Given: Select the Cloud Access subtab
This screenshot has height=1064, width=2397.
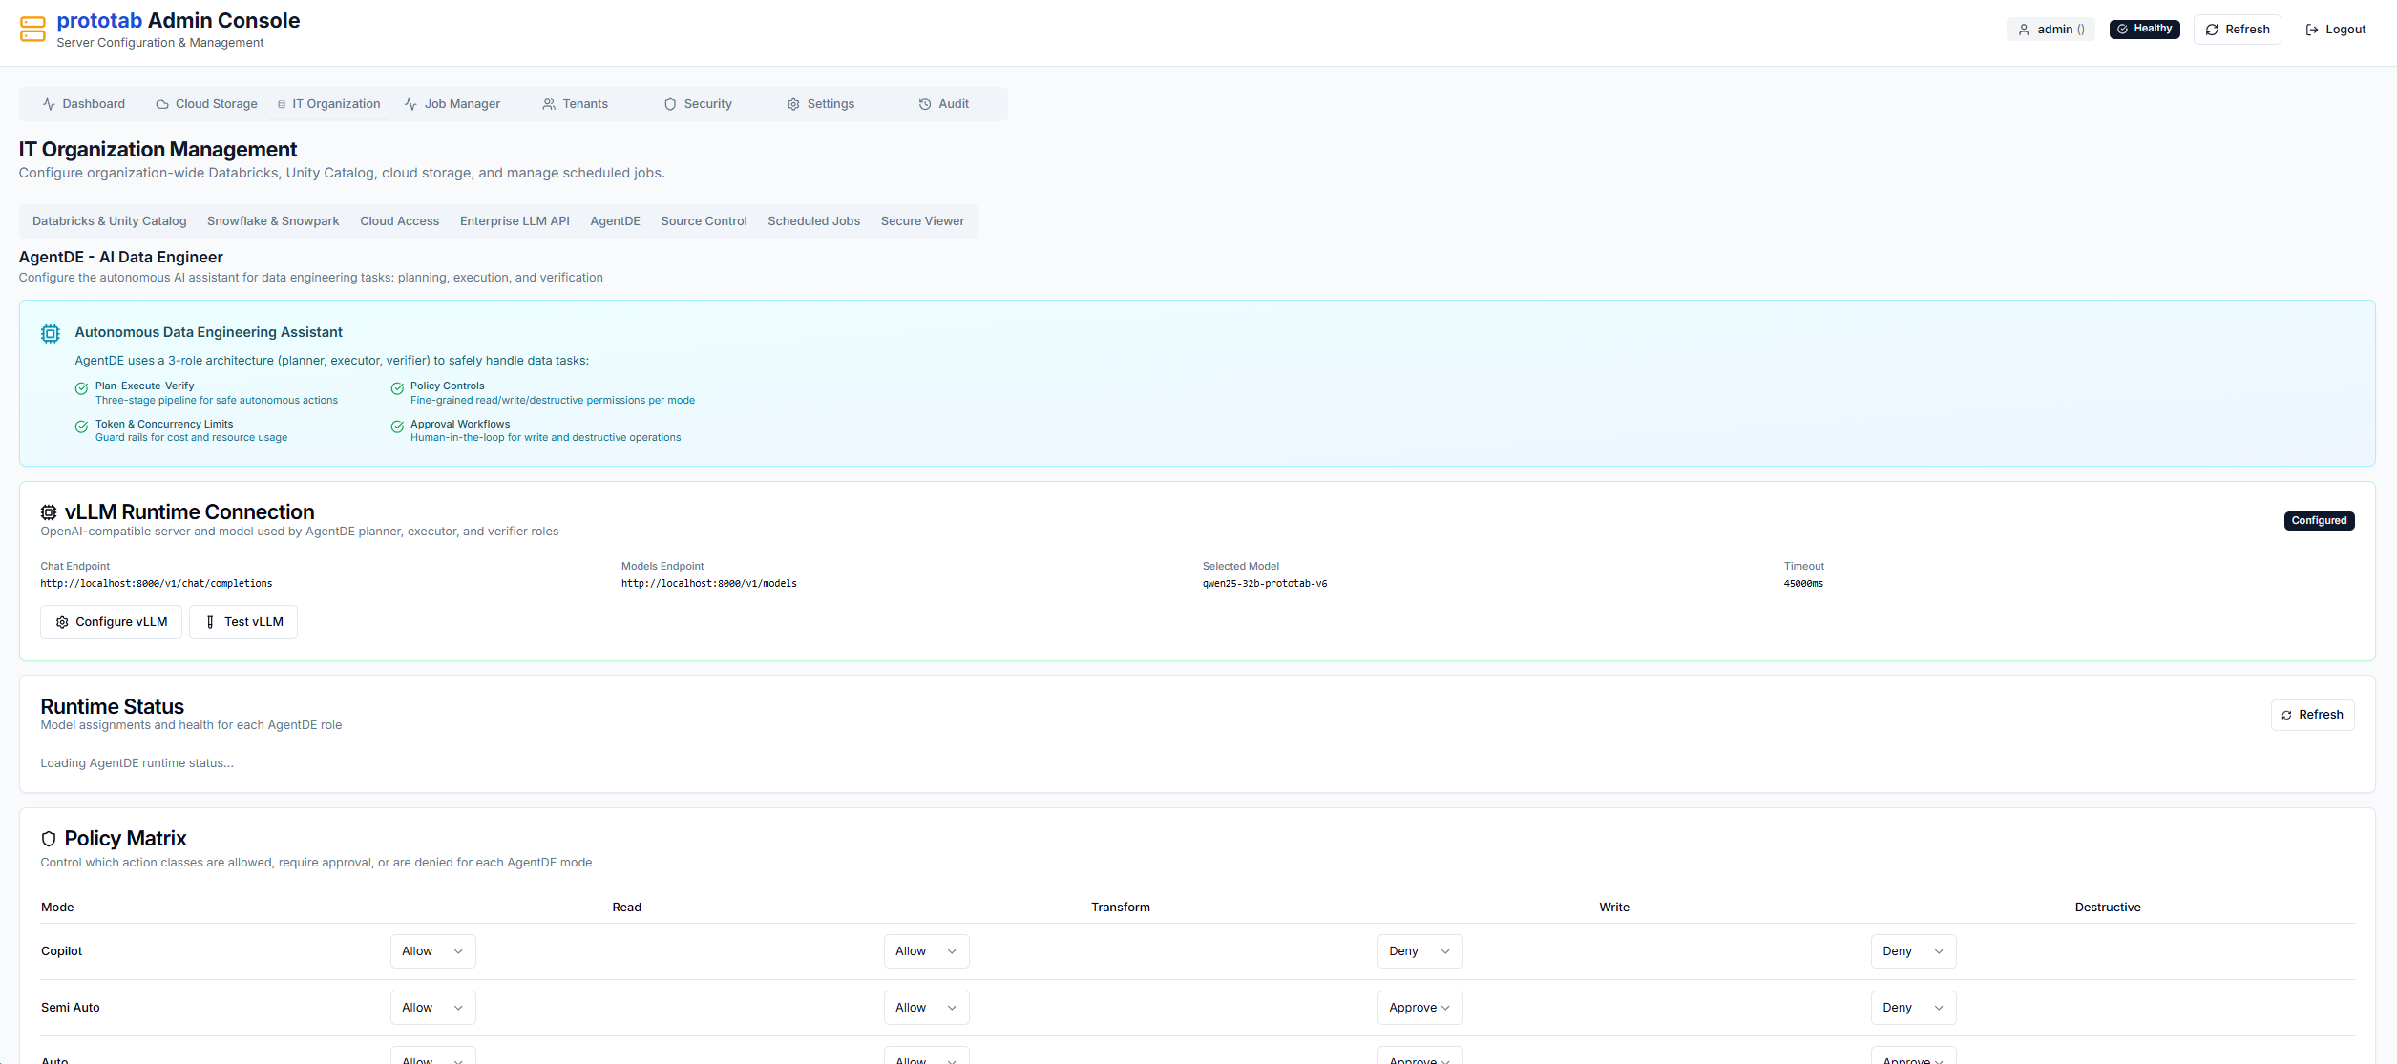Looking at the screenshot, I should [399, 221].
